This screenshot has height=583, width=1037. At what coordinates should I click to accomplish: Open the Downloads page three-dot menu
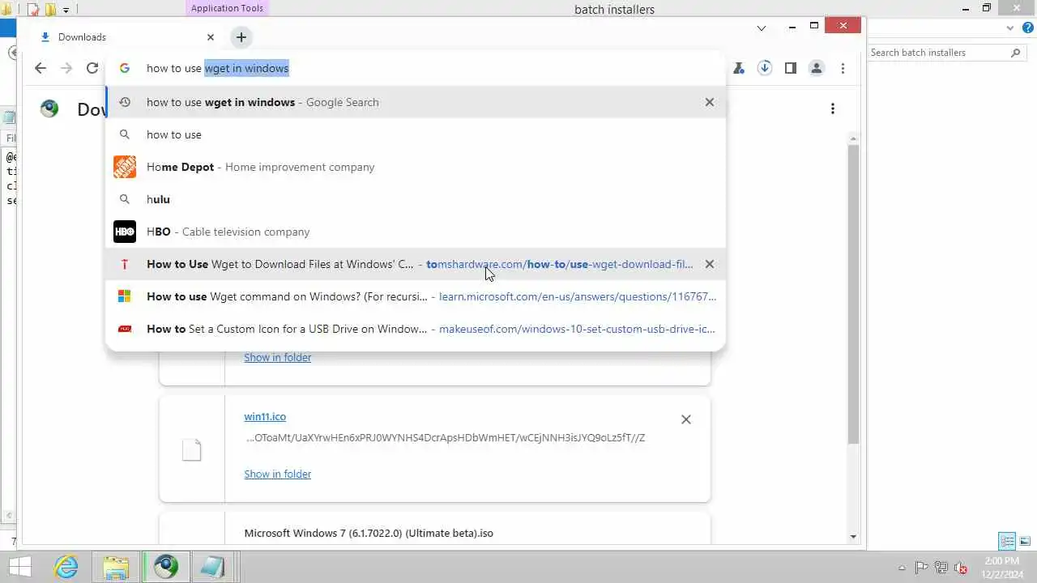pos(833,109)
